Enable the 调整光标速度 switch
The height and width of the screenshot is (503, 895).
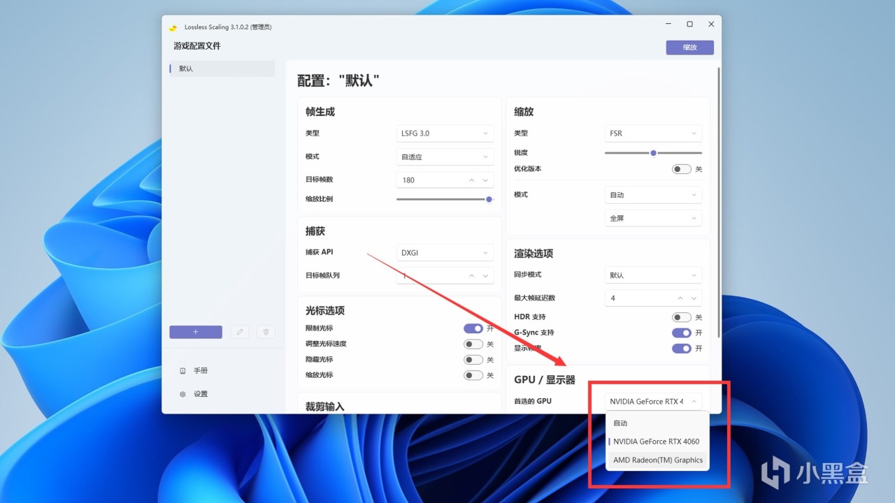point(473,344)
